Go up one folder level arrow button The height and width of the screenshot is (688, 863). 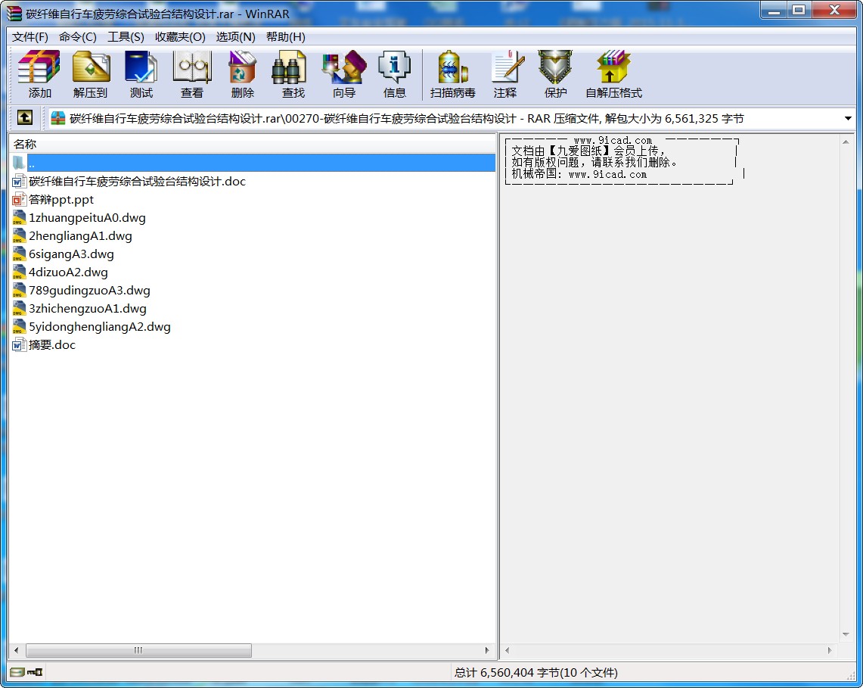coord(25,118)
